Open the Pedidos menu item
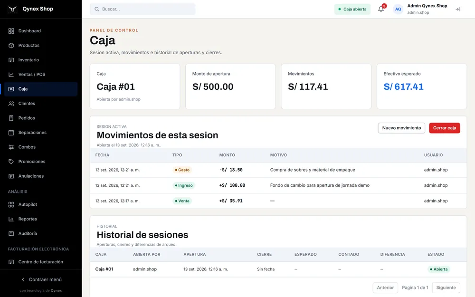The image size is (475, 297). click(41, 118)
